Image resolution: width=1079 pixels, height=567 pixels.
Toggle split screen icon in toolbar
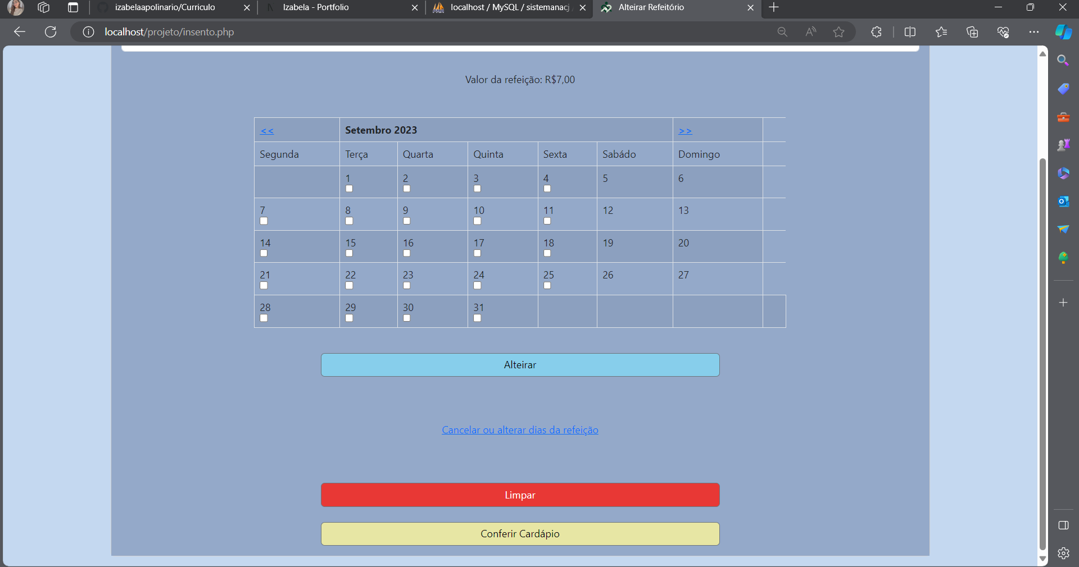910,32
